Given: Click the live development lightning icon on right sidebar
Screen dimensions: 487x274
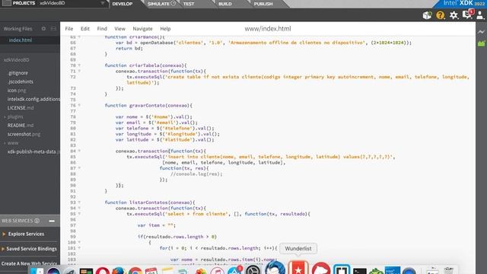Looking at the screenshot, I should coord(481,32).
